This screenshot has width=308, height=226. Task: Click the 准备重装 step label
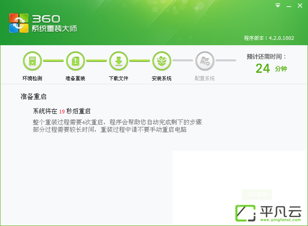[x=76, y=78]
